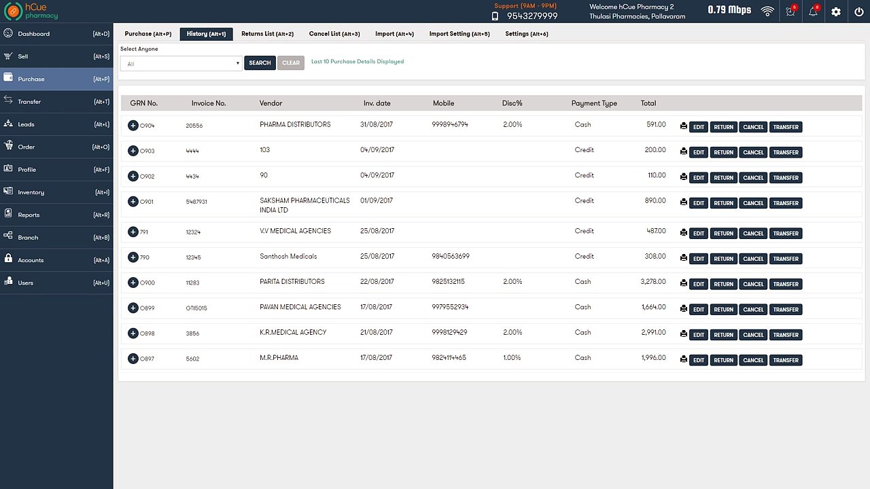Image resolution: width=870 pixels, height=489 pixels.
Task: Open Accounts lock icon item
Action: (x=56, y=260)
